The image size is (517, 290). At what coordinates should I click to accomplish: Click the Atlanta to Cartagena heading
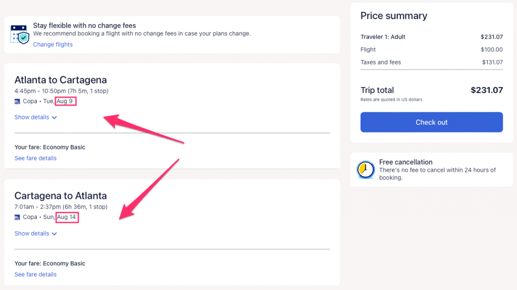(x=61, y=80)
